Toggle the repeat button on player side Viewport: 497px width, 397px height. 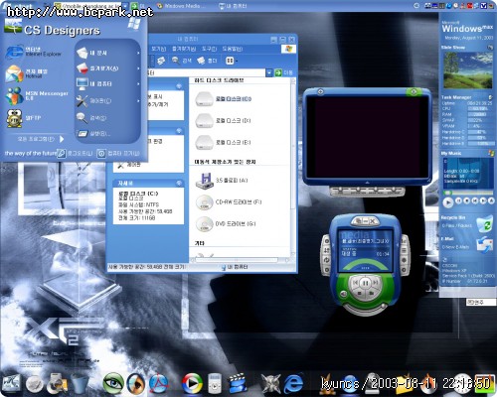pos(326,260)
